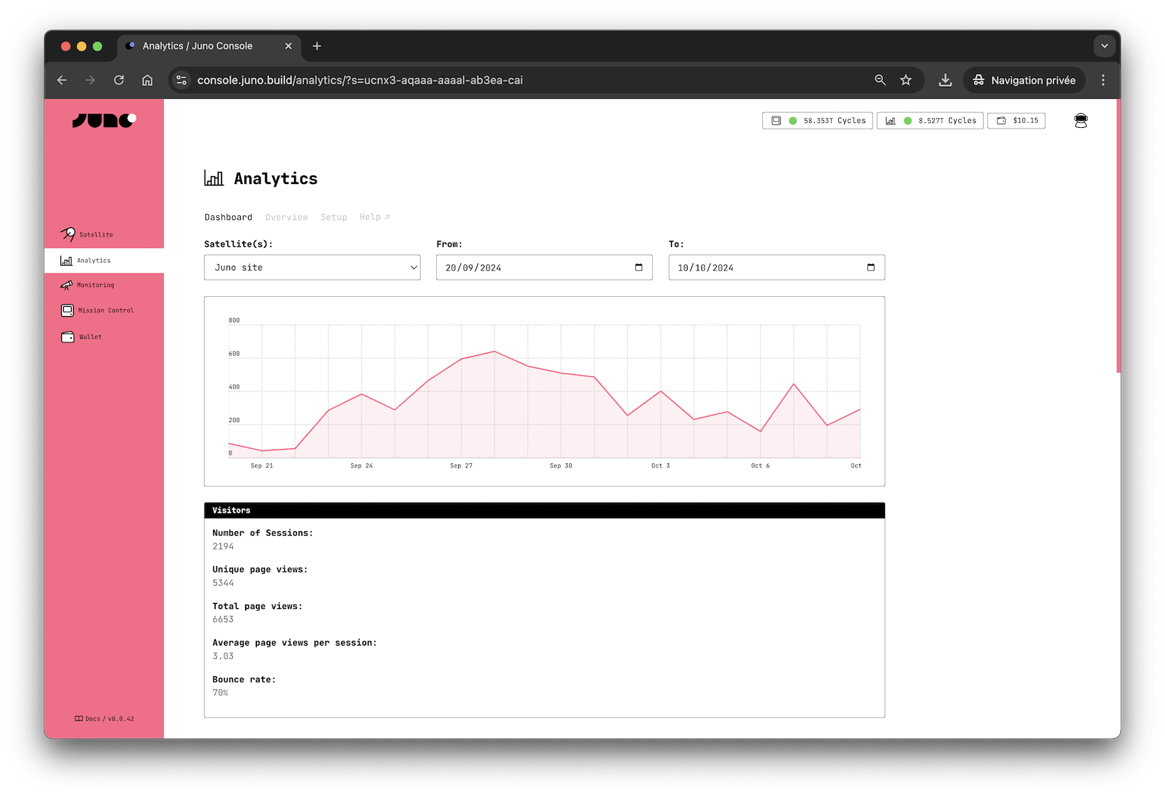Click the astronaut avatar icon

tap(1080, 120)
